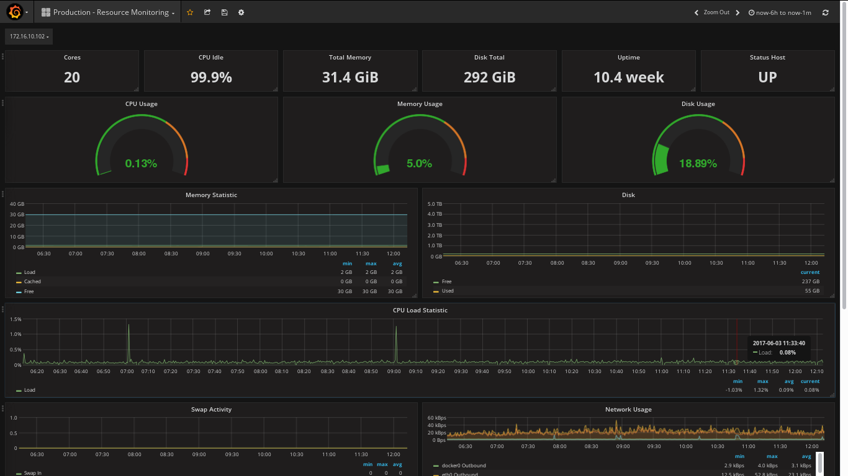Viewport: 848px width, 476px height.
Task: Click the share dashboard icon
Action: click(x=207, y=12)
